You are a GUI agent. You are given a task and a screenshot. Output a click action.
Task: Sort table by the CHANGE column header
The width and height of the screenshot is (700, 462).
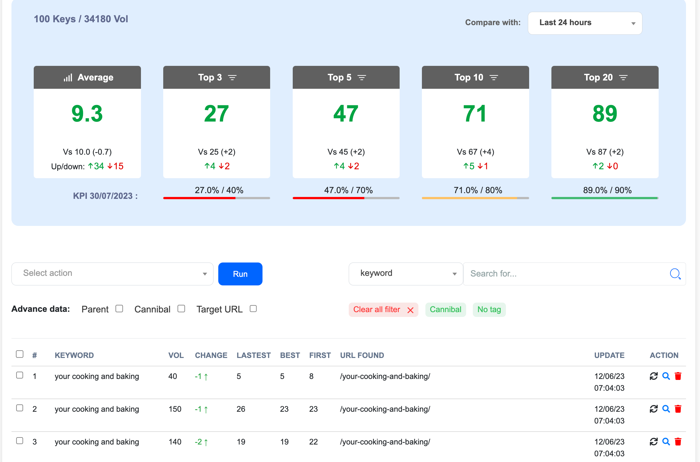coord(211,355)
